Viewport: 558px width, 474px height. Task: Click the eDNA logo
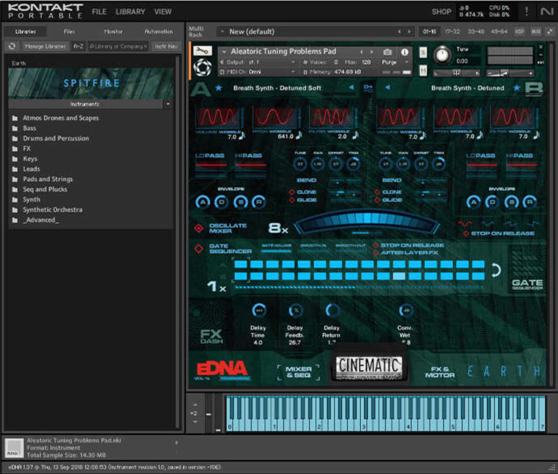tap(222, 369)
